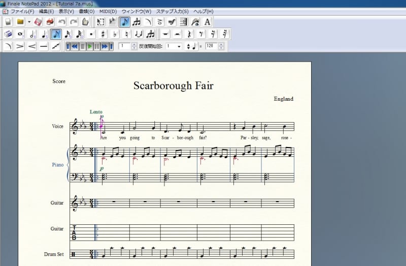The image size is (406, 266).
Task: Pick the quarter rest
Action: tap(189, 34)
